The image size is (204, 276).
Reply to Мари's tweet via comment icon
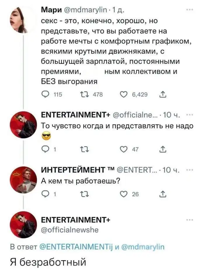[46, 94]
